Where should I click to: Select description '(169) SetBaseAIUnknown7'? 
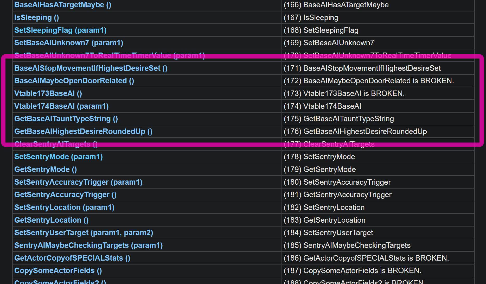329,43
